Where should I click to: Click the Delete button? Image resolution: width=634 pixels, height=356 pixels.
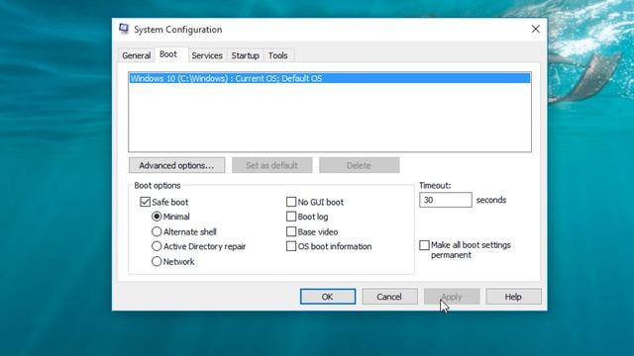point(359,165)
